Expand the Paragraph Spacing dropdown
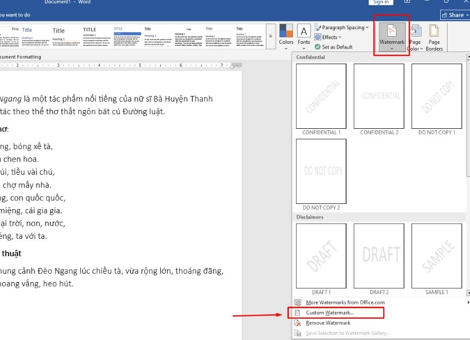This screenshot has width=470, height=340. pos(367,28)
